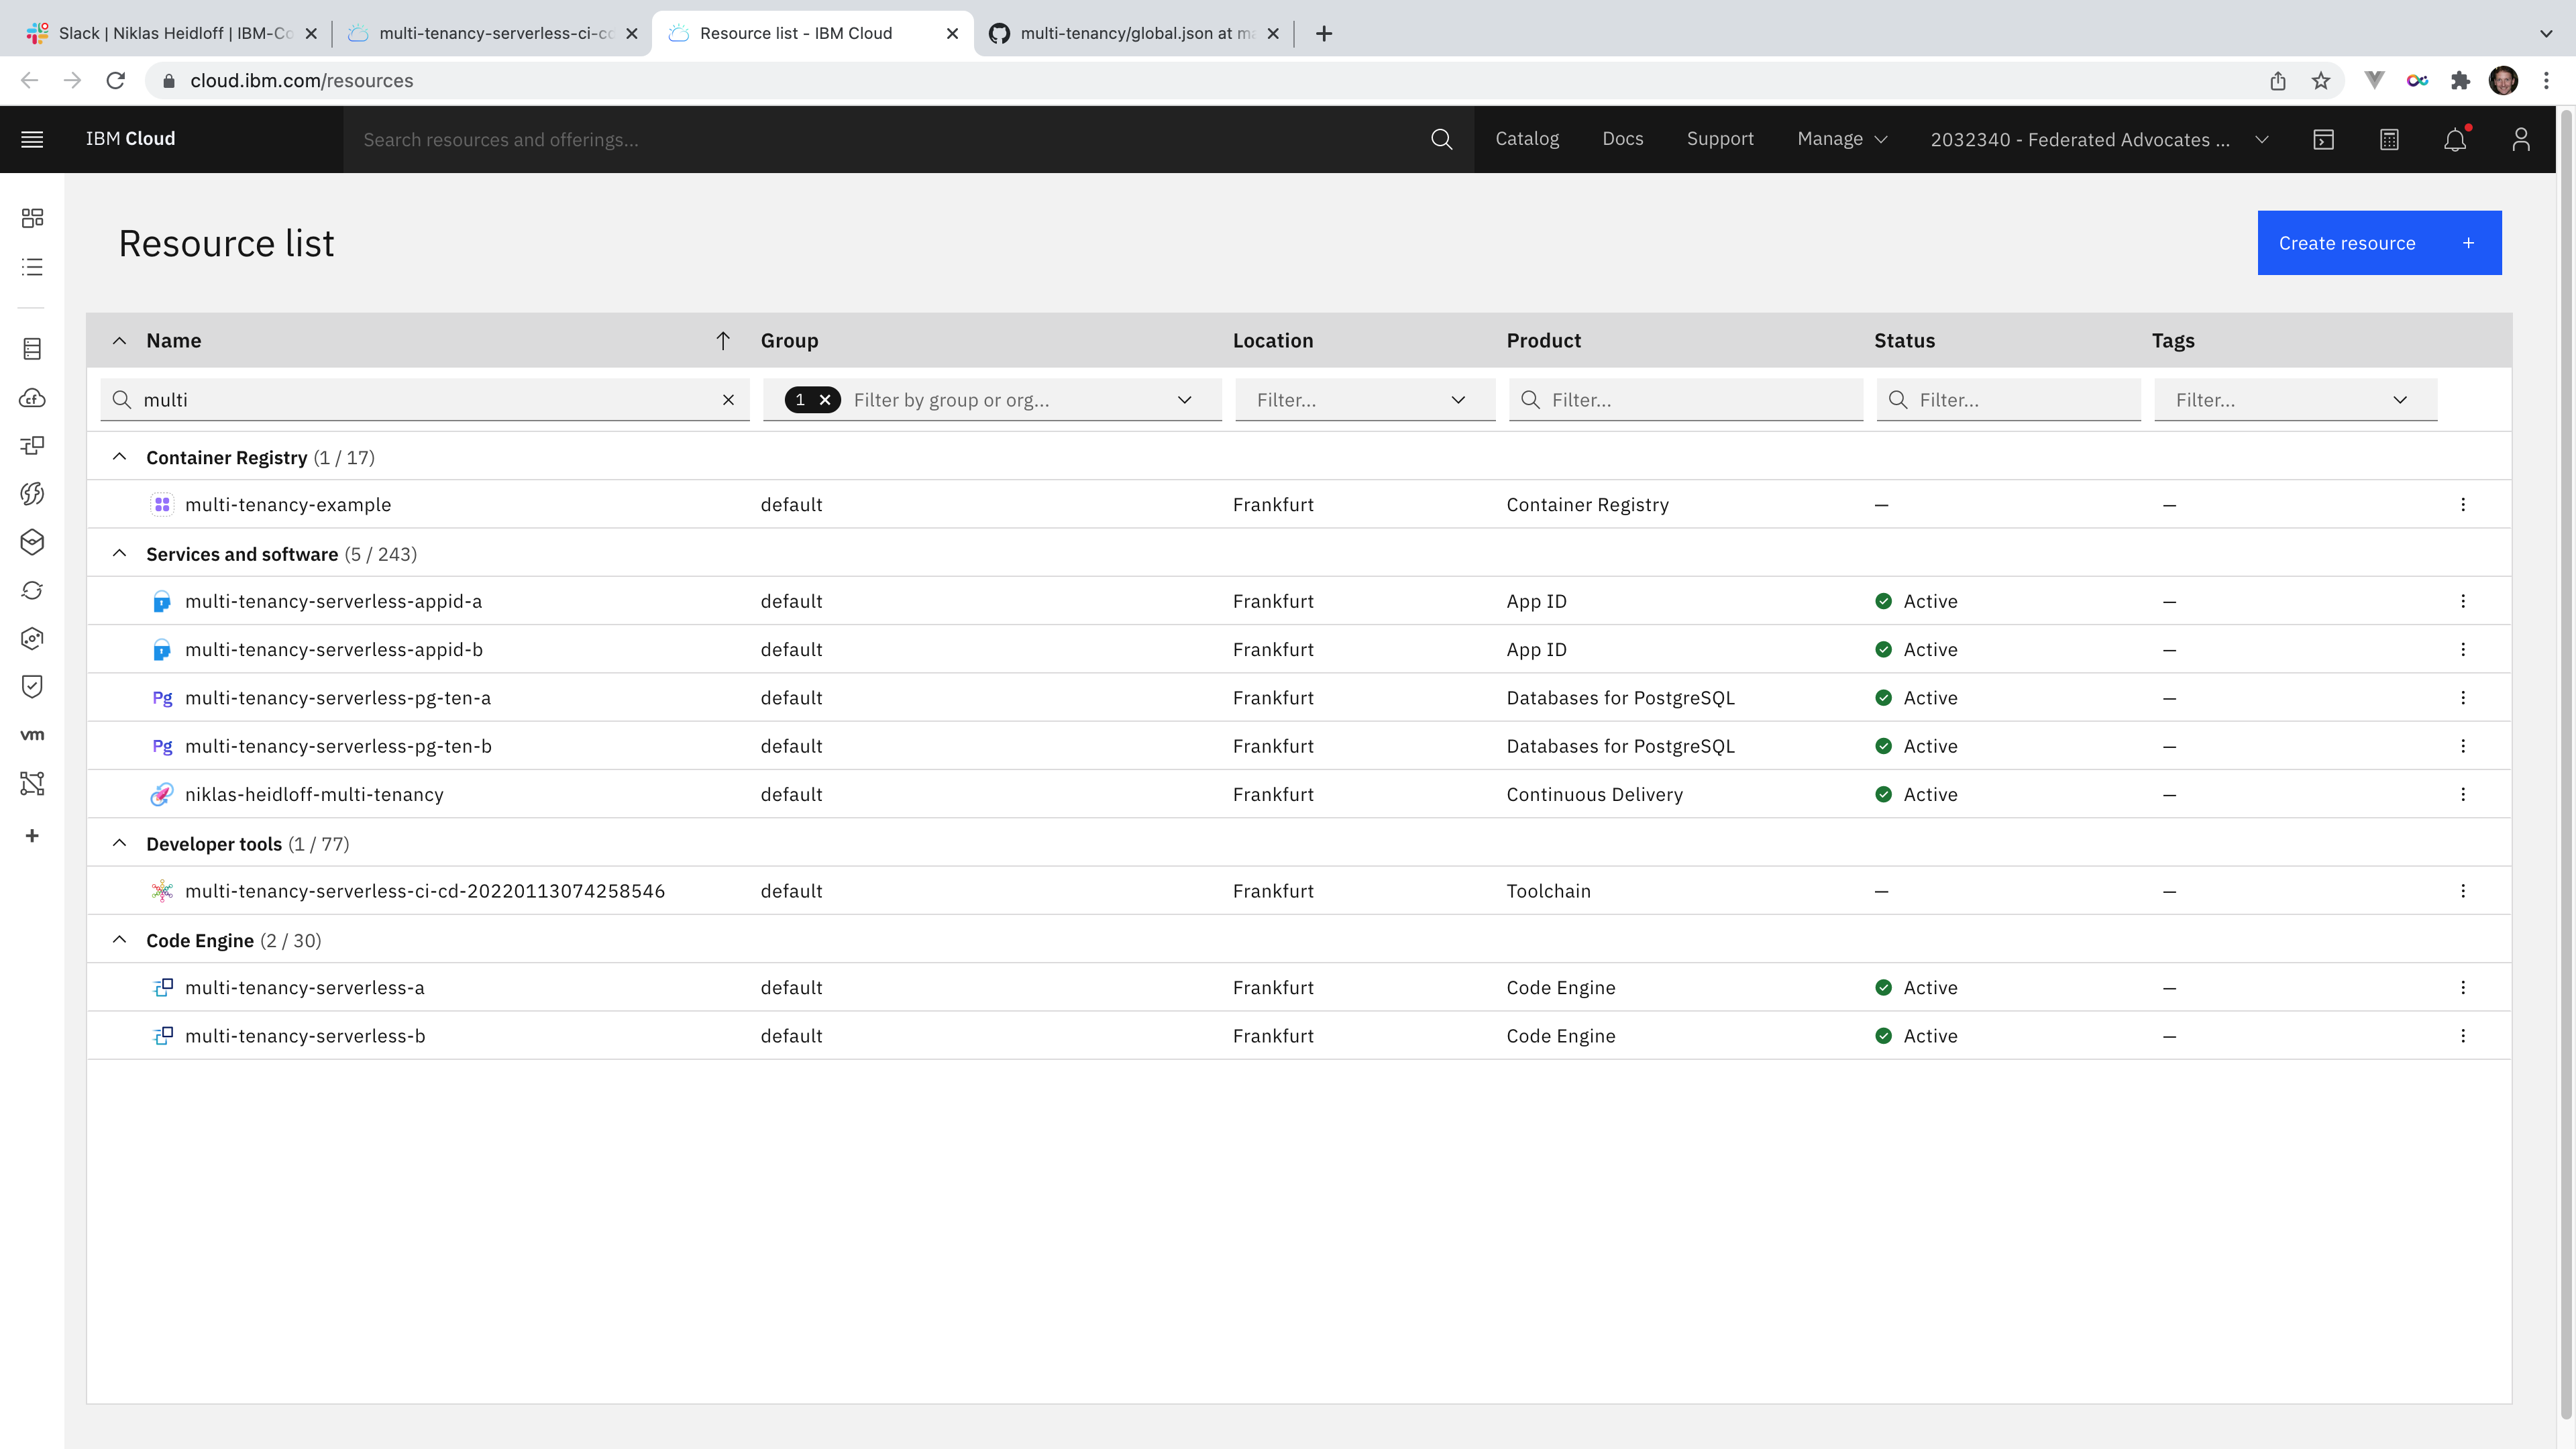Click the Dashboard icon in the left sidebar
The image size is (2576, 1449).
tap(32, 218)
